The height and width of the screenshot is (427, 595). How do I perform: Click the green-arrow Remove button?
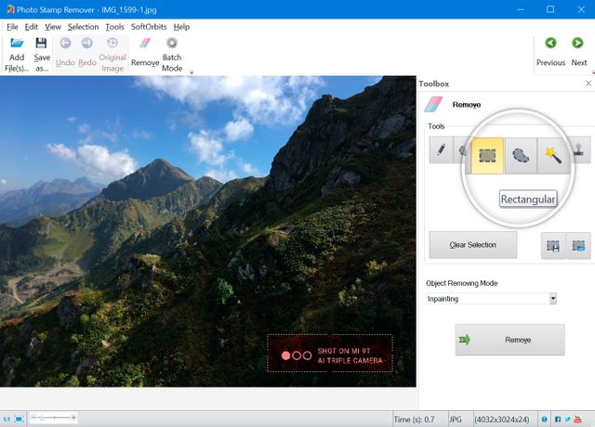click(509, 340)
